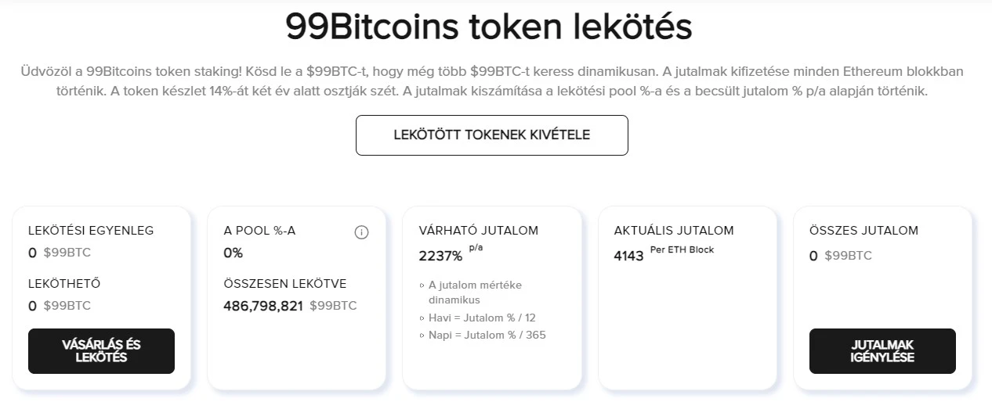Select the LEKÖTÉSI EGYENLEG label
This screenshot has width=992, height=402.
point(91,231)
